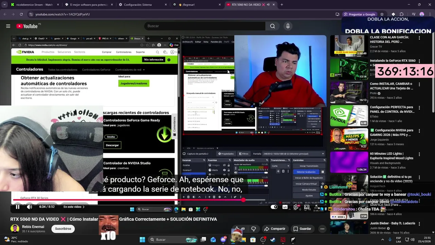The image size is (435, 245).
Task: Switch to El mejor software tab
Action: pos(88,5)
